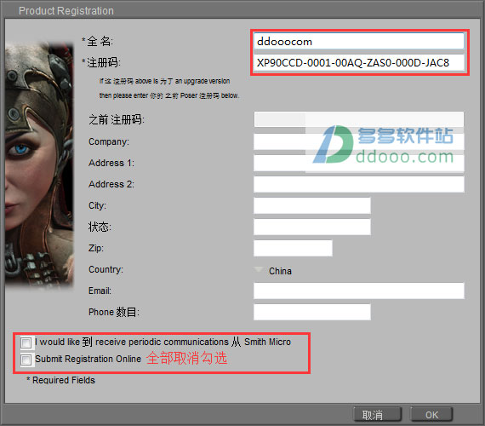This screenshot has width=485, height=426.
Task: Toggle the receive periodic communications checkbox
Action: tap(26, 343)
